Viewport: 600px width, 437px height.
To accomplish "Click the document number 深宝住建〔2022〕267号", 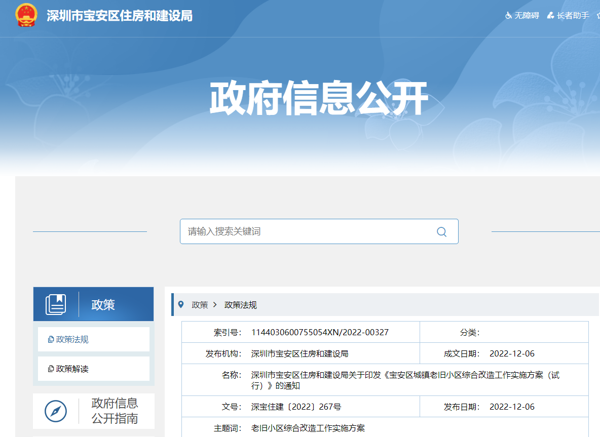I will point(296,407).
